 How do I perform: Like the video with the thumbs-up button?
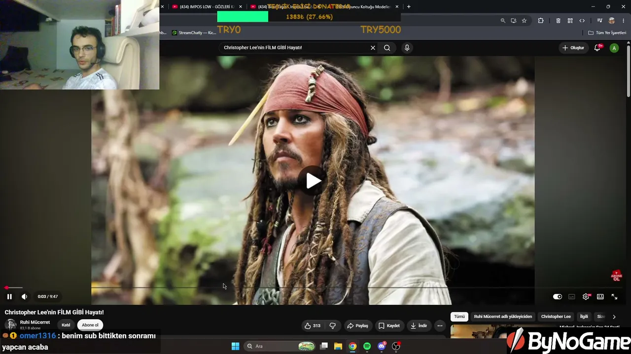tap(313, 325)
